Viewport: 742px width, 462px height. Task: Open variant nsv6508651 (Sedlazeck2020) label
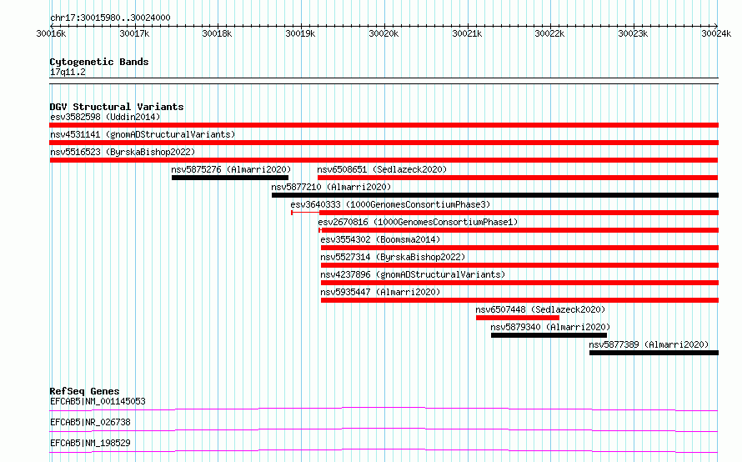pos(382,169)
